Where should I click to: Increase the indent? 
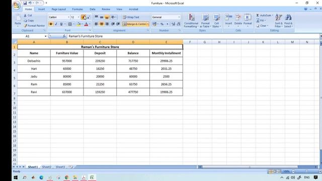tap(118, 24)
